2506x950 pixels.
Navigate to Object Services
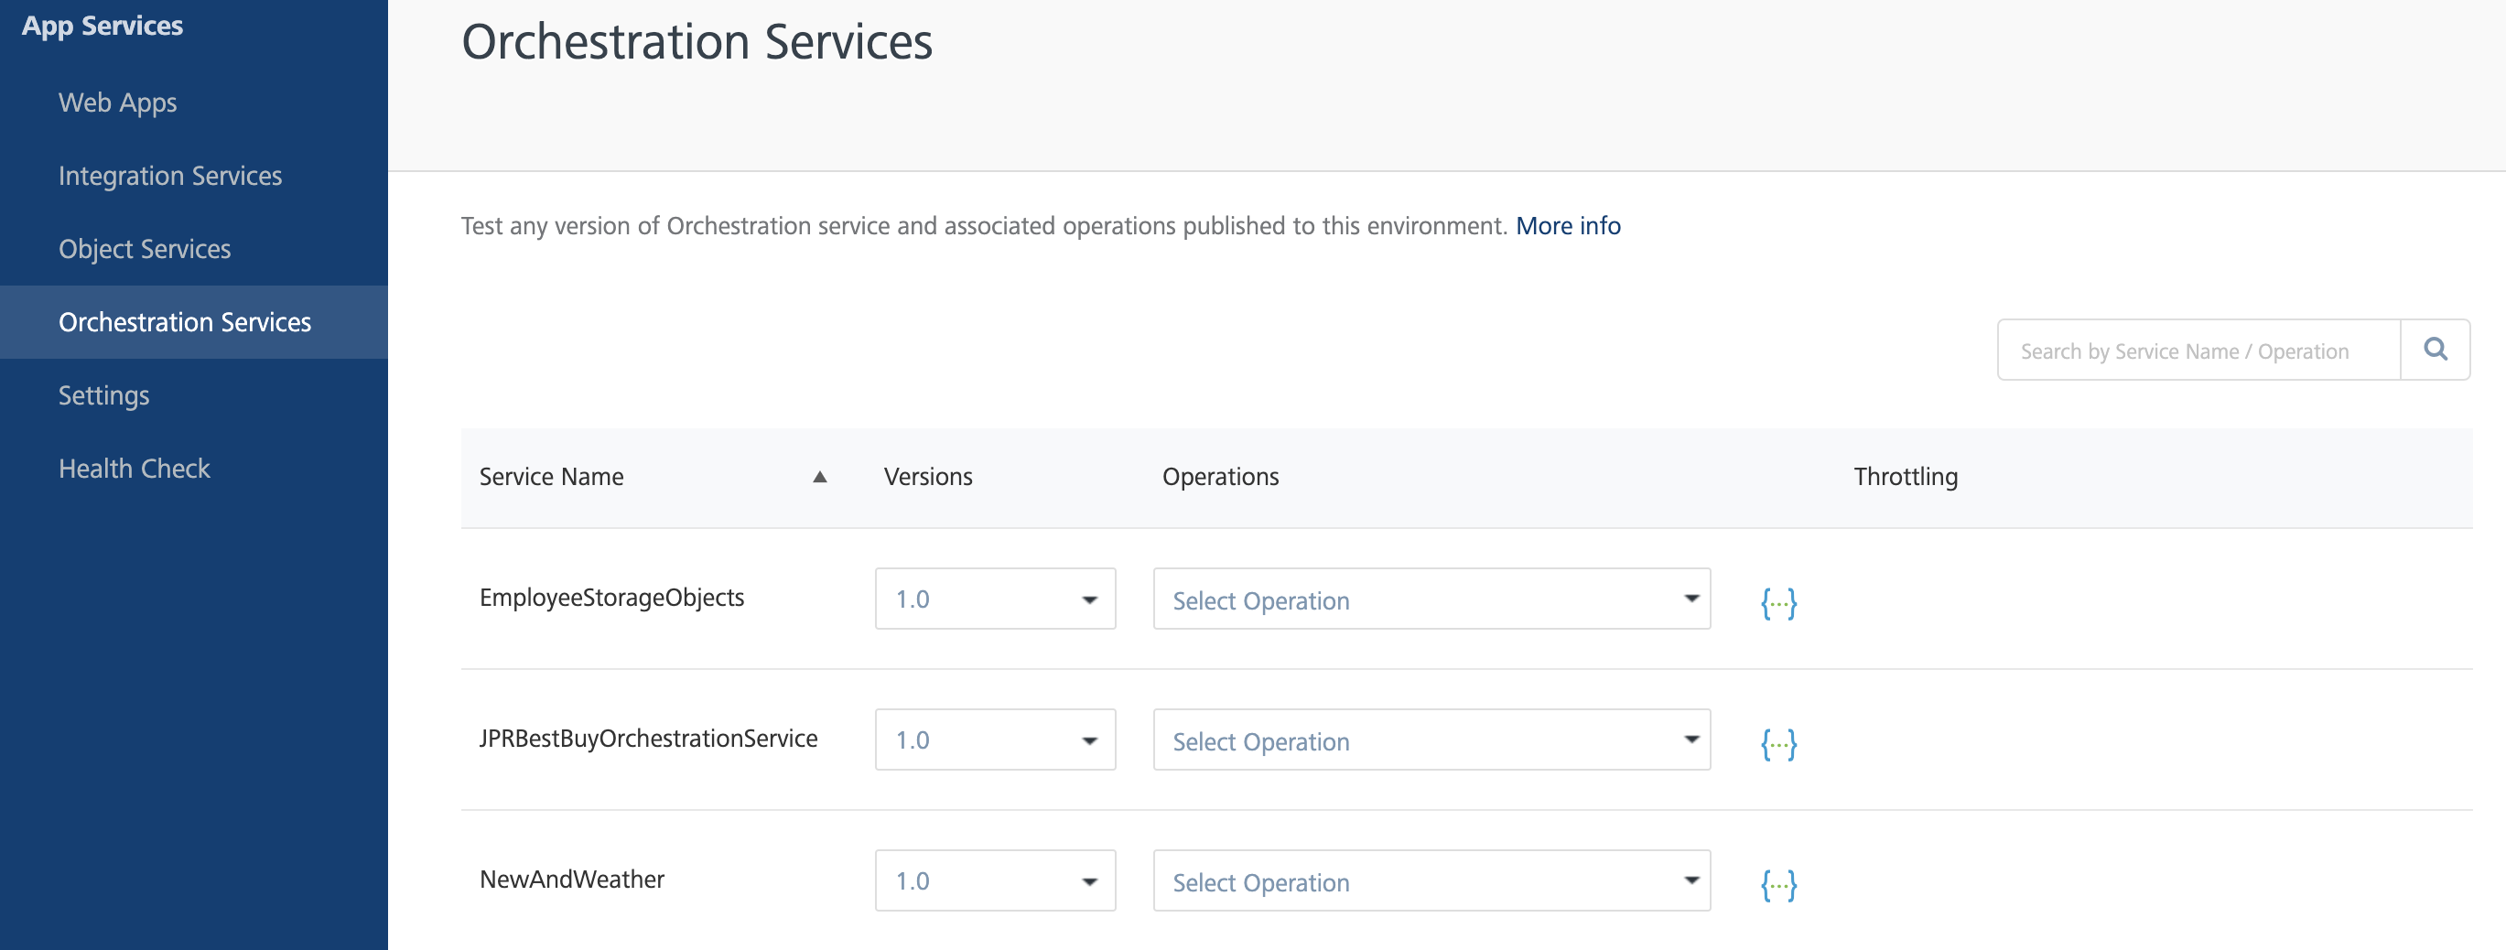[x=145, y=249]
